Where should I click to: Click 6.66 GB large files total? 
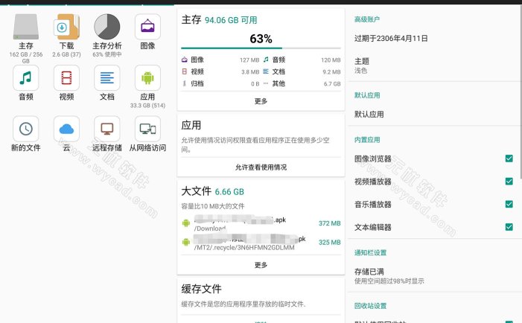(229, 191)
